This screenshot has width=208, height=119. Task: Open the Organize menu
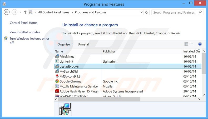pyautogui.click(x=65, y=44)
